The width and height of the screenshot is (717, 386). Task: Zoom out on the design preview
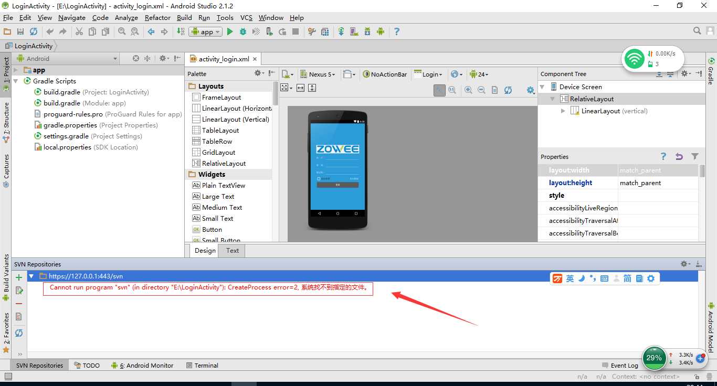point(481,90)
